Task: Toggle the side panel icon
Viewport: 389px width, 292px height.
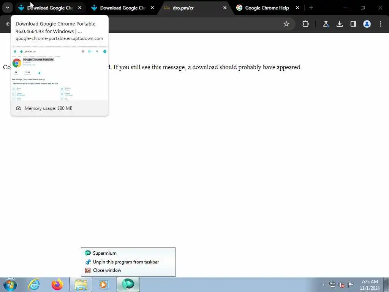Action: [353, 24]
